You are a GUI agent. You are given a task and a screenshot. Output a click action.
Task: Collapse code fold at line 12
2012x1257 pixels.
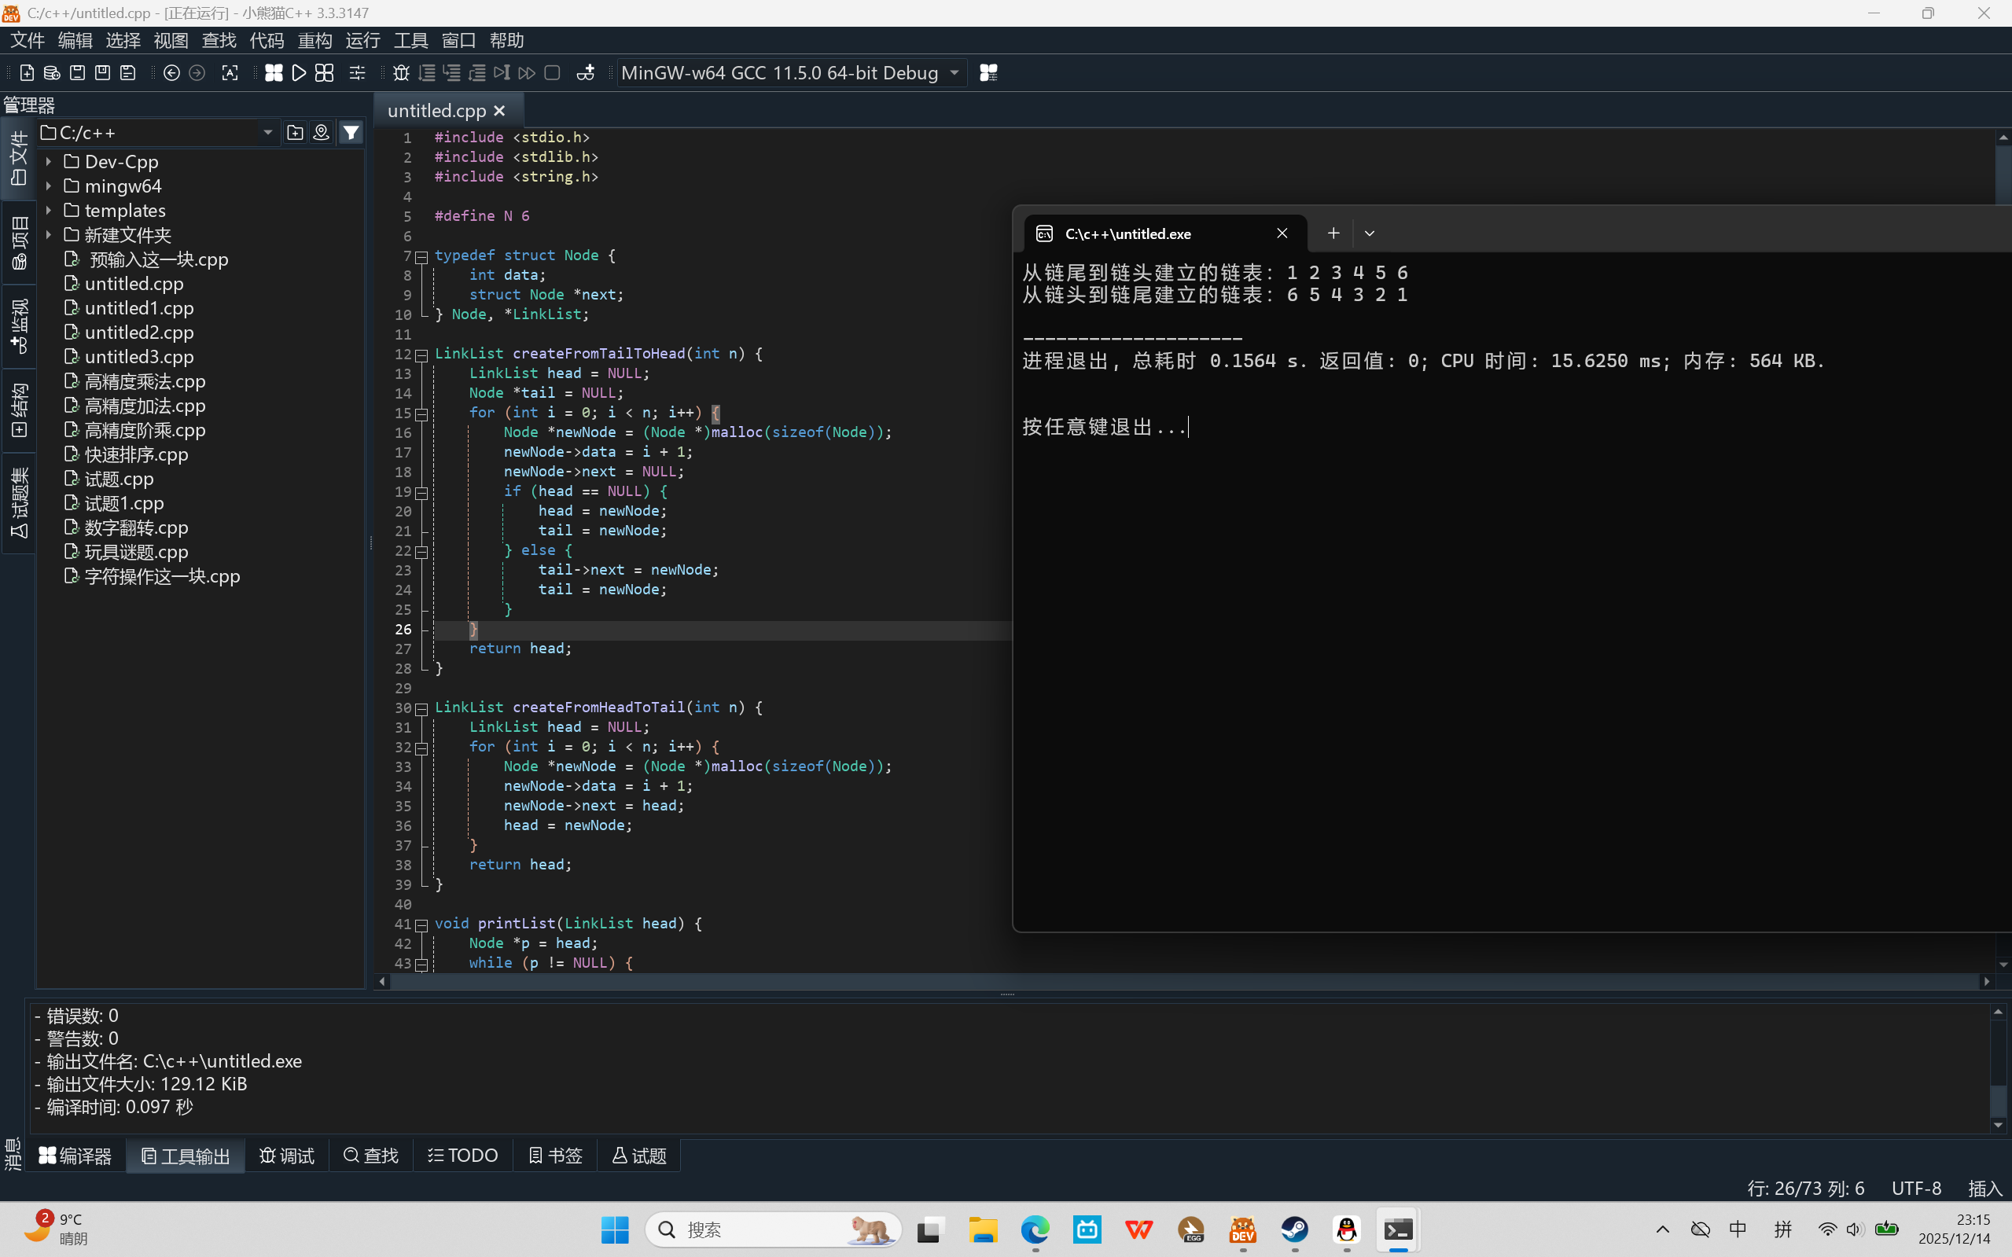[x=421, y=355]
